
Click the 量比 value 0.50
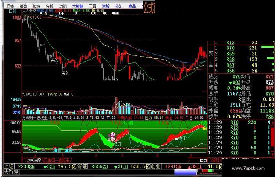268,99
